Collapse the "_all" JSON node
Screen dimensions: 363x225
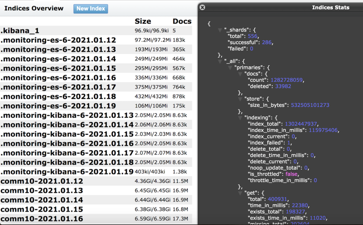coord(220,62)
